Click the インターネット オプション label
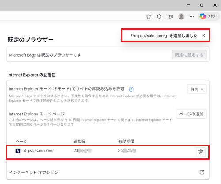Viewport: 221px width, 184px height. (34, 172)
